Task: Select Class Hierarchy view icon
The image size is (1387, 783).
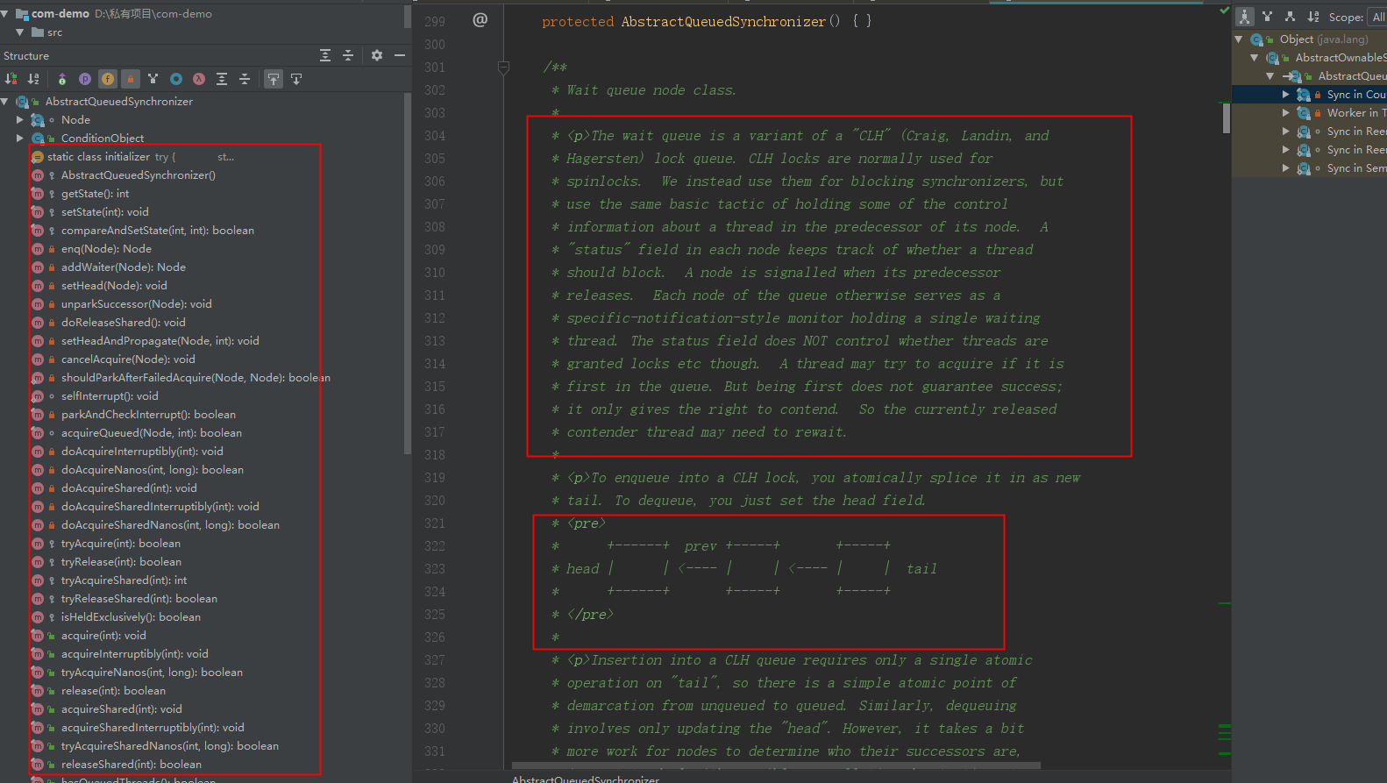Action: point(1245,17)
